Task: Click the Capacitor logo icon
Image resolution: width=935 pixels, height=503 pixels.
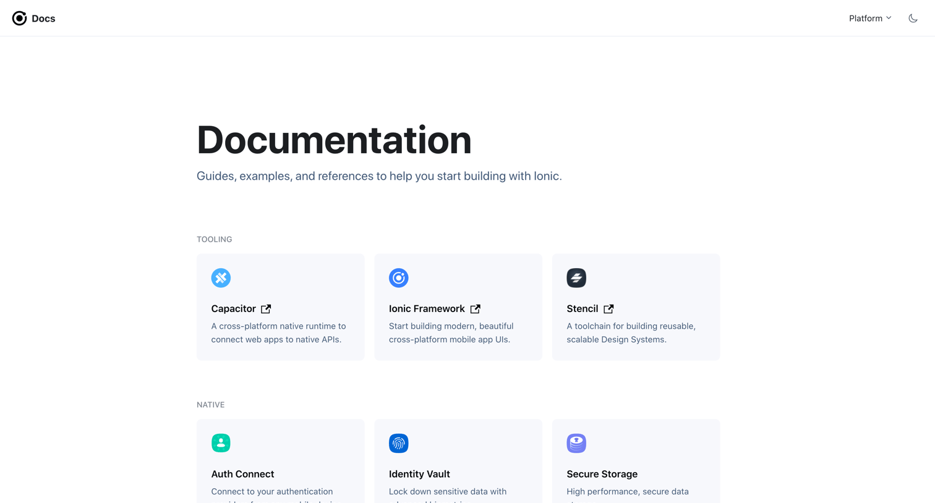Action: pos(221,278)
